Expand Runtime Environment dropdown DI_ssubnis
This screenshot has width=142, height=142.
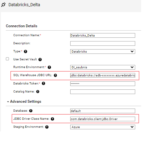(x=103, y=67)
